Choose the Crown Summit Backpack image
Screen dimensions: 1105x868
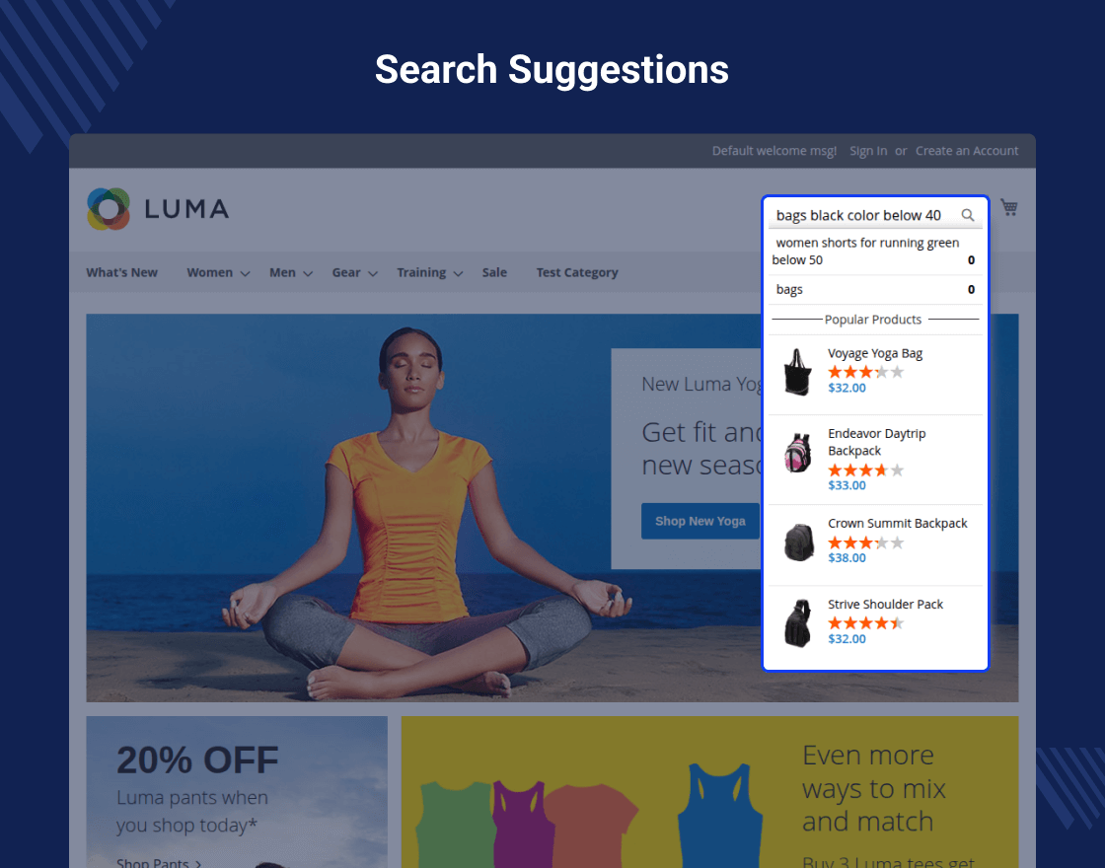(798, 542)
